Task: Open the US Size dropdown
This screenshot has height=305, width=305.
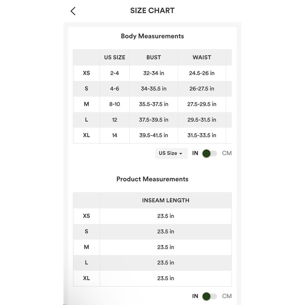Action: (171, 153)
